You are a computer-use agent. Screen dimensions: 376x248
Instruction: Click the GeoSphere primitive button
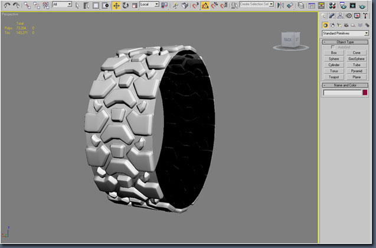(x=357, y=59)
